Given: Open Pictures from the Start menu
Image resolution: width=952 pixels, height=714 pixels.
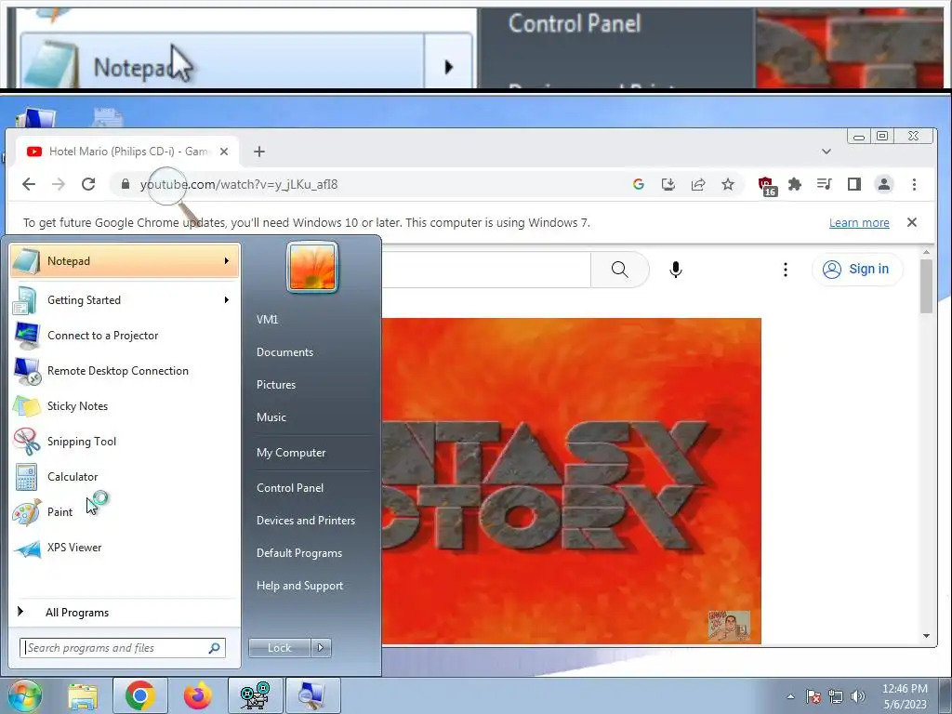Looking at the screenshot, I should click(275, 385).
